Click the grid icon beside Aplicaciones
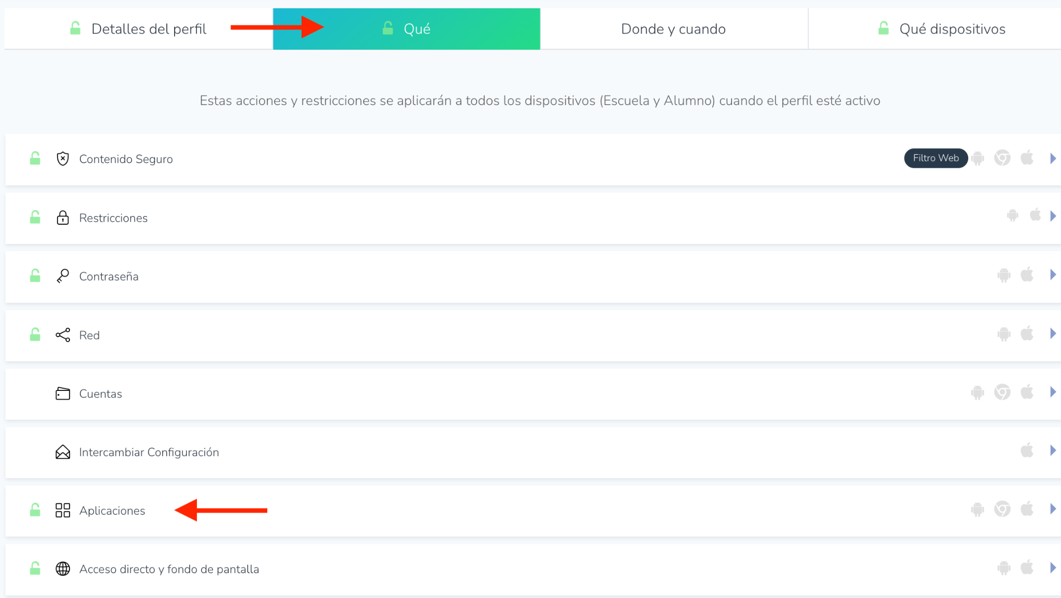The image size is (1061, 598). click(x=63, y=511)
